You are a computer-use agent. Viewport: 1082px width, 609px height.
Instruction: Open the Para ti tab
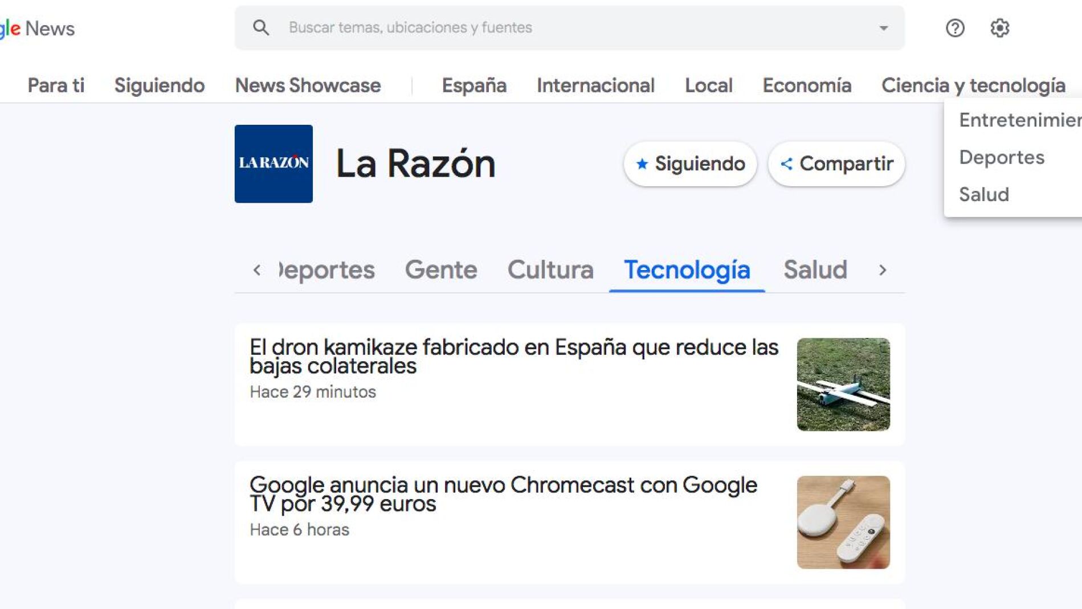56,85
